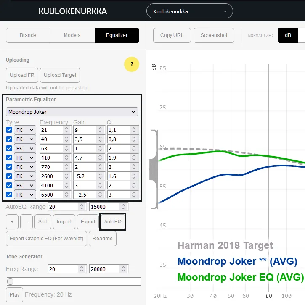Click the Copy URL button
Image resolution: width=305 pixels, height=305 pixels.
tap(172, 35)
